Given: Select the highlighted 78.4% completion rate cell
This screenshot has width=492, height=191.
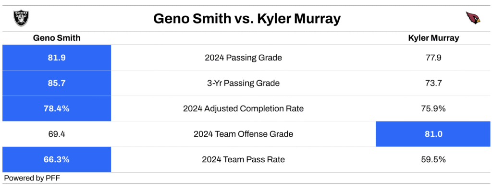Looking at the screenshot, I should (57, 108).
